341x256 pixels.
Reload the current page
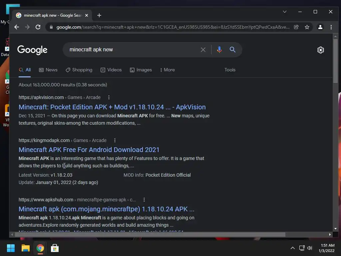[38, 27]
